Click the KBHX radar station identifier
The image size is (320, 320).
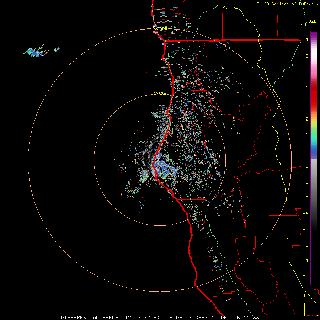[x=202, y=318]
